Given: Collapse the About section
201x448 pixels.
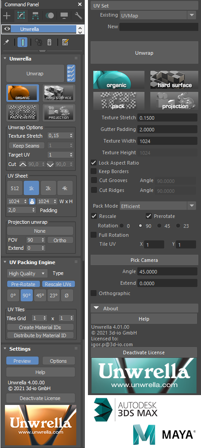Looking at the screenshot, I should (96, 308).
